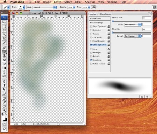Select the Custom Shape tool

coord(4,93)
